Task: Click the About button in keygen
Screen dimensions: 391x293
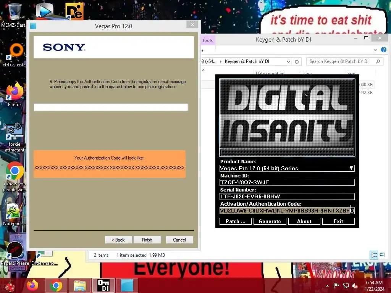Action: click(x=304, y=221)
